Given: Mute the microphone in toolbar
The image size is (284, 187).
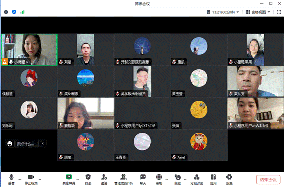Looking at the screenshot, I should pyautogui.click(x=11, y=179).
